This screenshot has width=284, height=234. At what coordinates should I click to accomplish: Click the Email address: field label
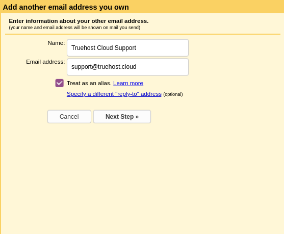point(45,62)
